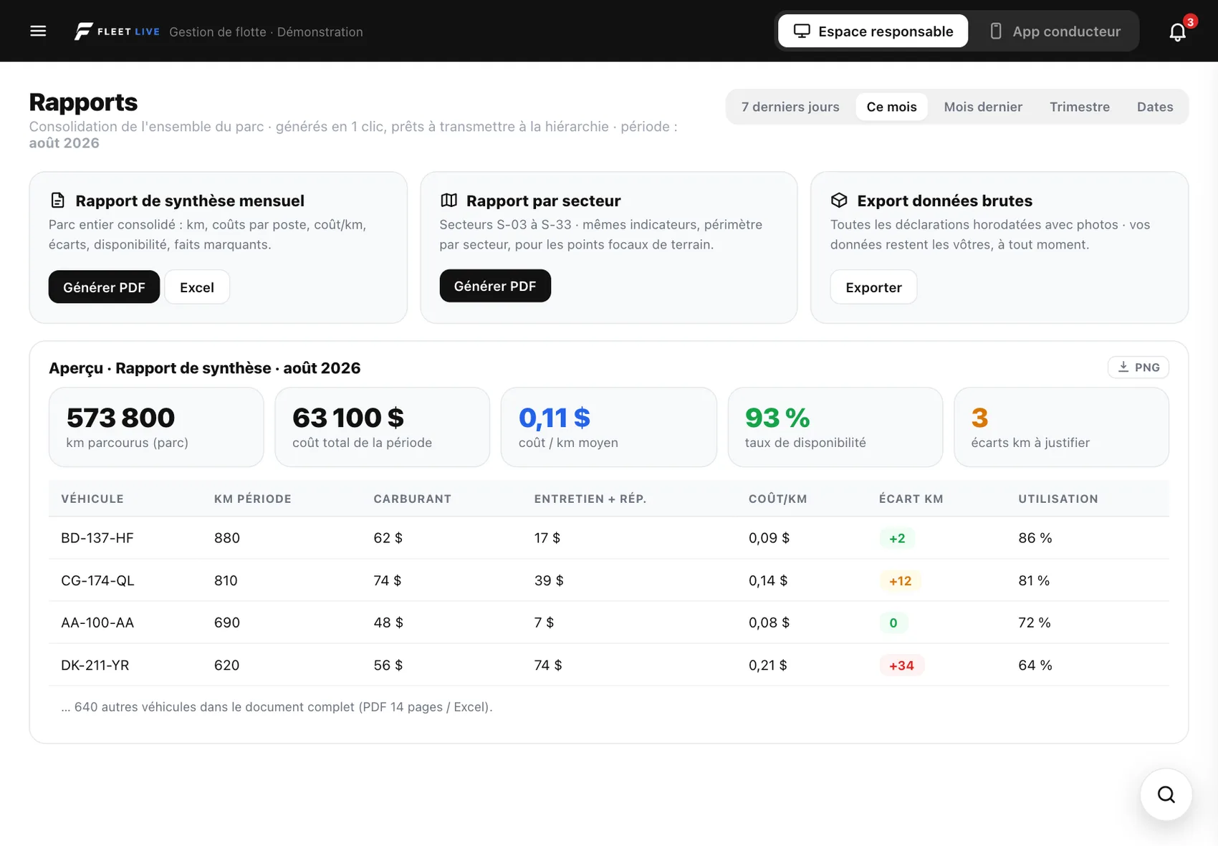Select the Mois dernier period
The width and height of the screenshot is (1218, 846).
[x=983, y=107]
